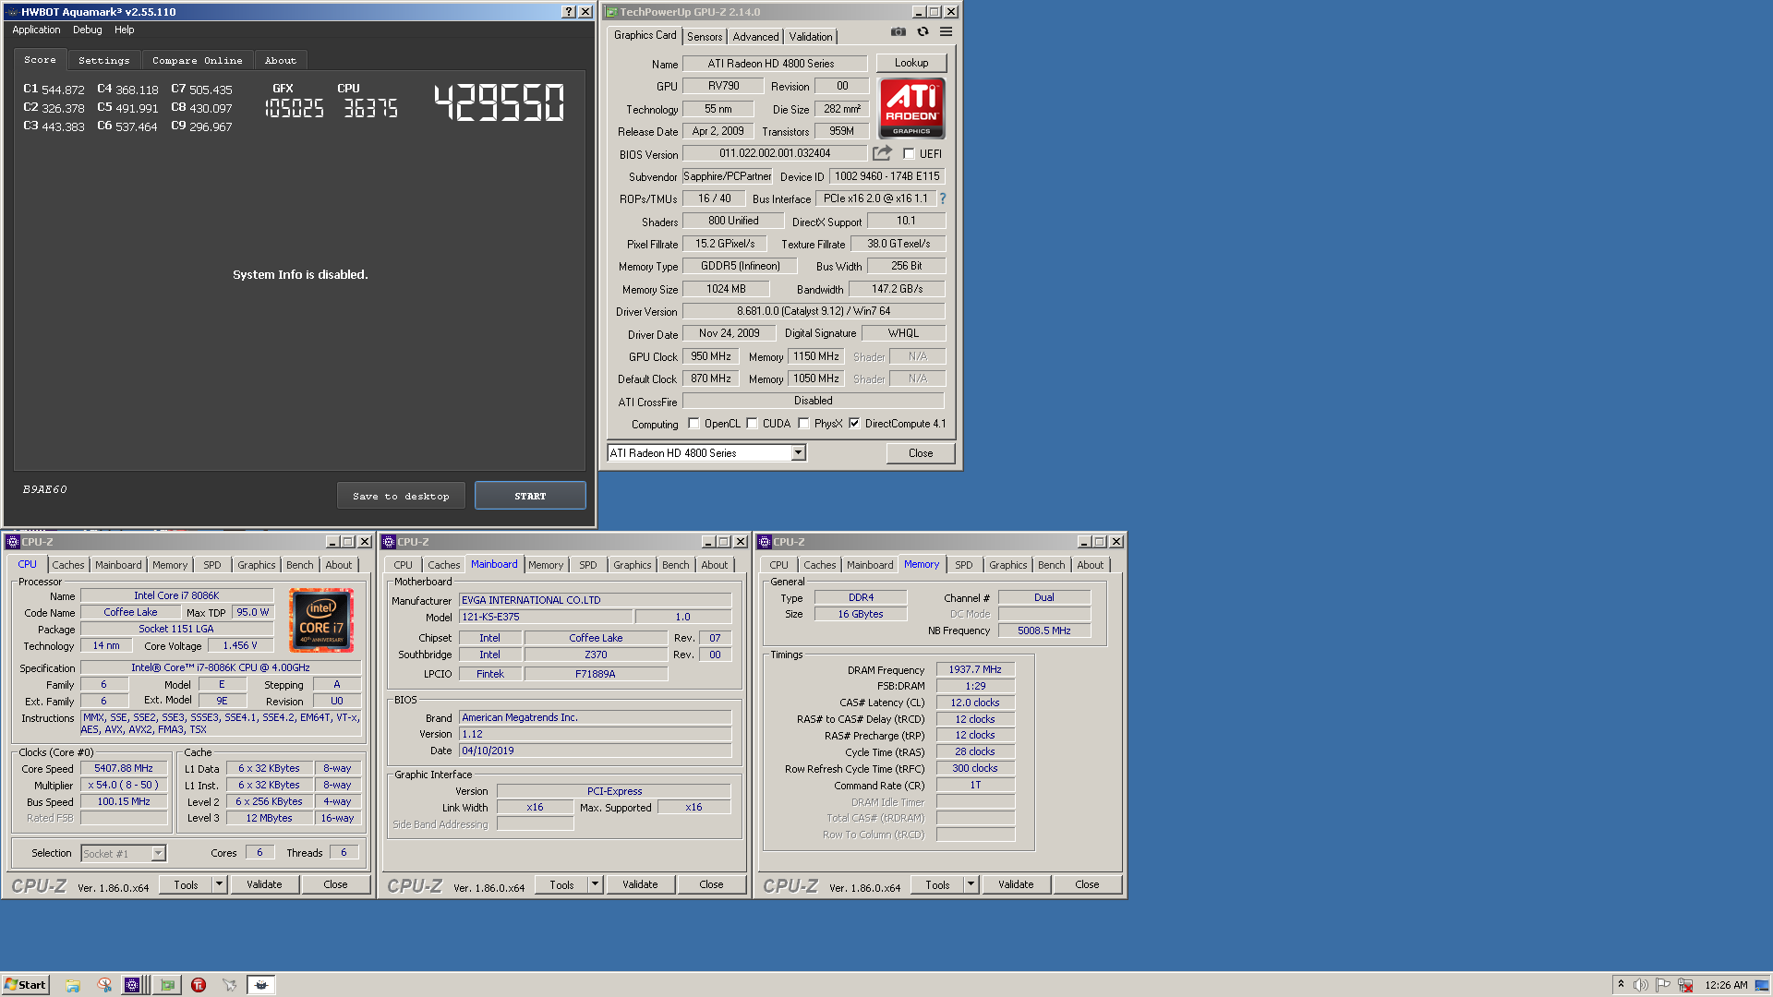This screenshot has width=1773, height=997.
Task: Click the Aquamark help question mark button
Action: point(569,12)
